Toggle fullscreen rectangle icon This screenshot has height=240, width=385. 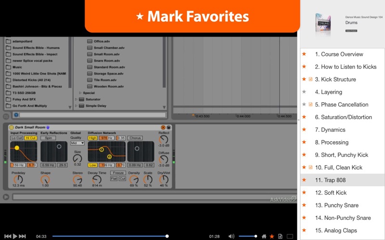(x=290, y=236)
